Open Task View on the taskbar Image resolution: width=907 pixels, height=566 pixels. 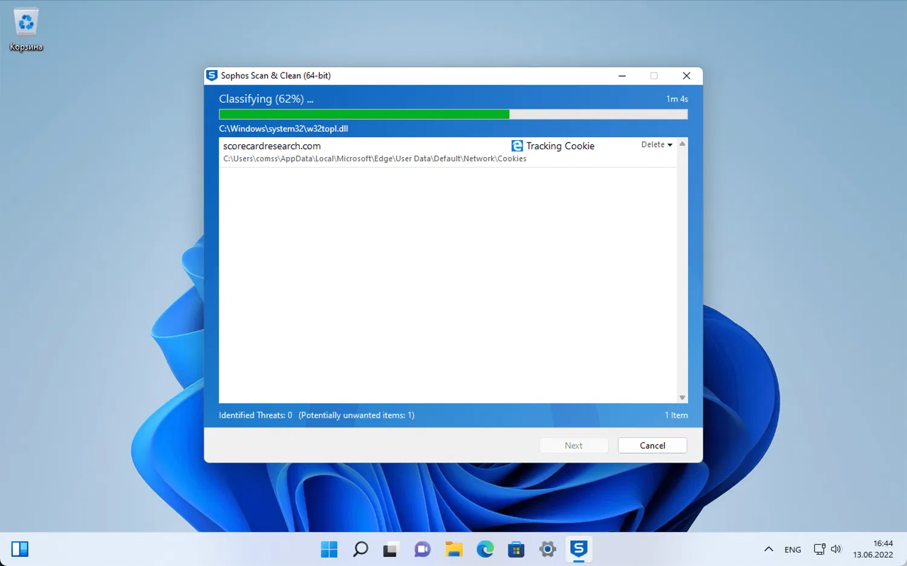point(391,549)
